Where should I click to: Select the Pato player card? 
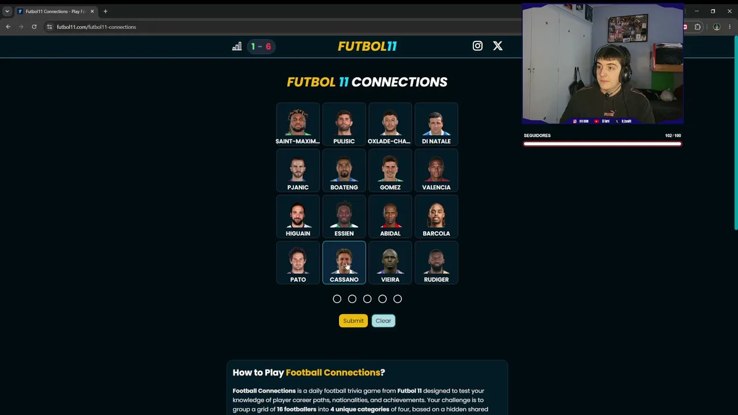coord(298,262)
